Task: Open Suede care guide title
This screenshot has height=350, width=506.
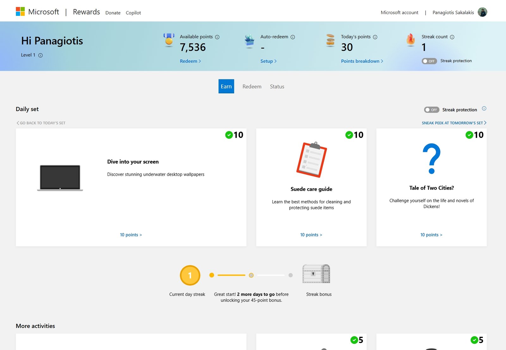Action: (312, 189)
